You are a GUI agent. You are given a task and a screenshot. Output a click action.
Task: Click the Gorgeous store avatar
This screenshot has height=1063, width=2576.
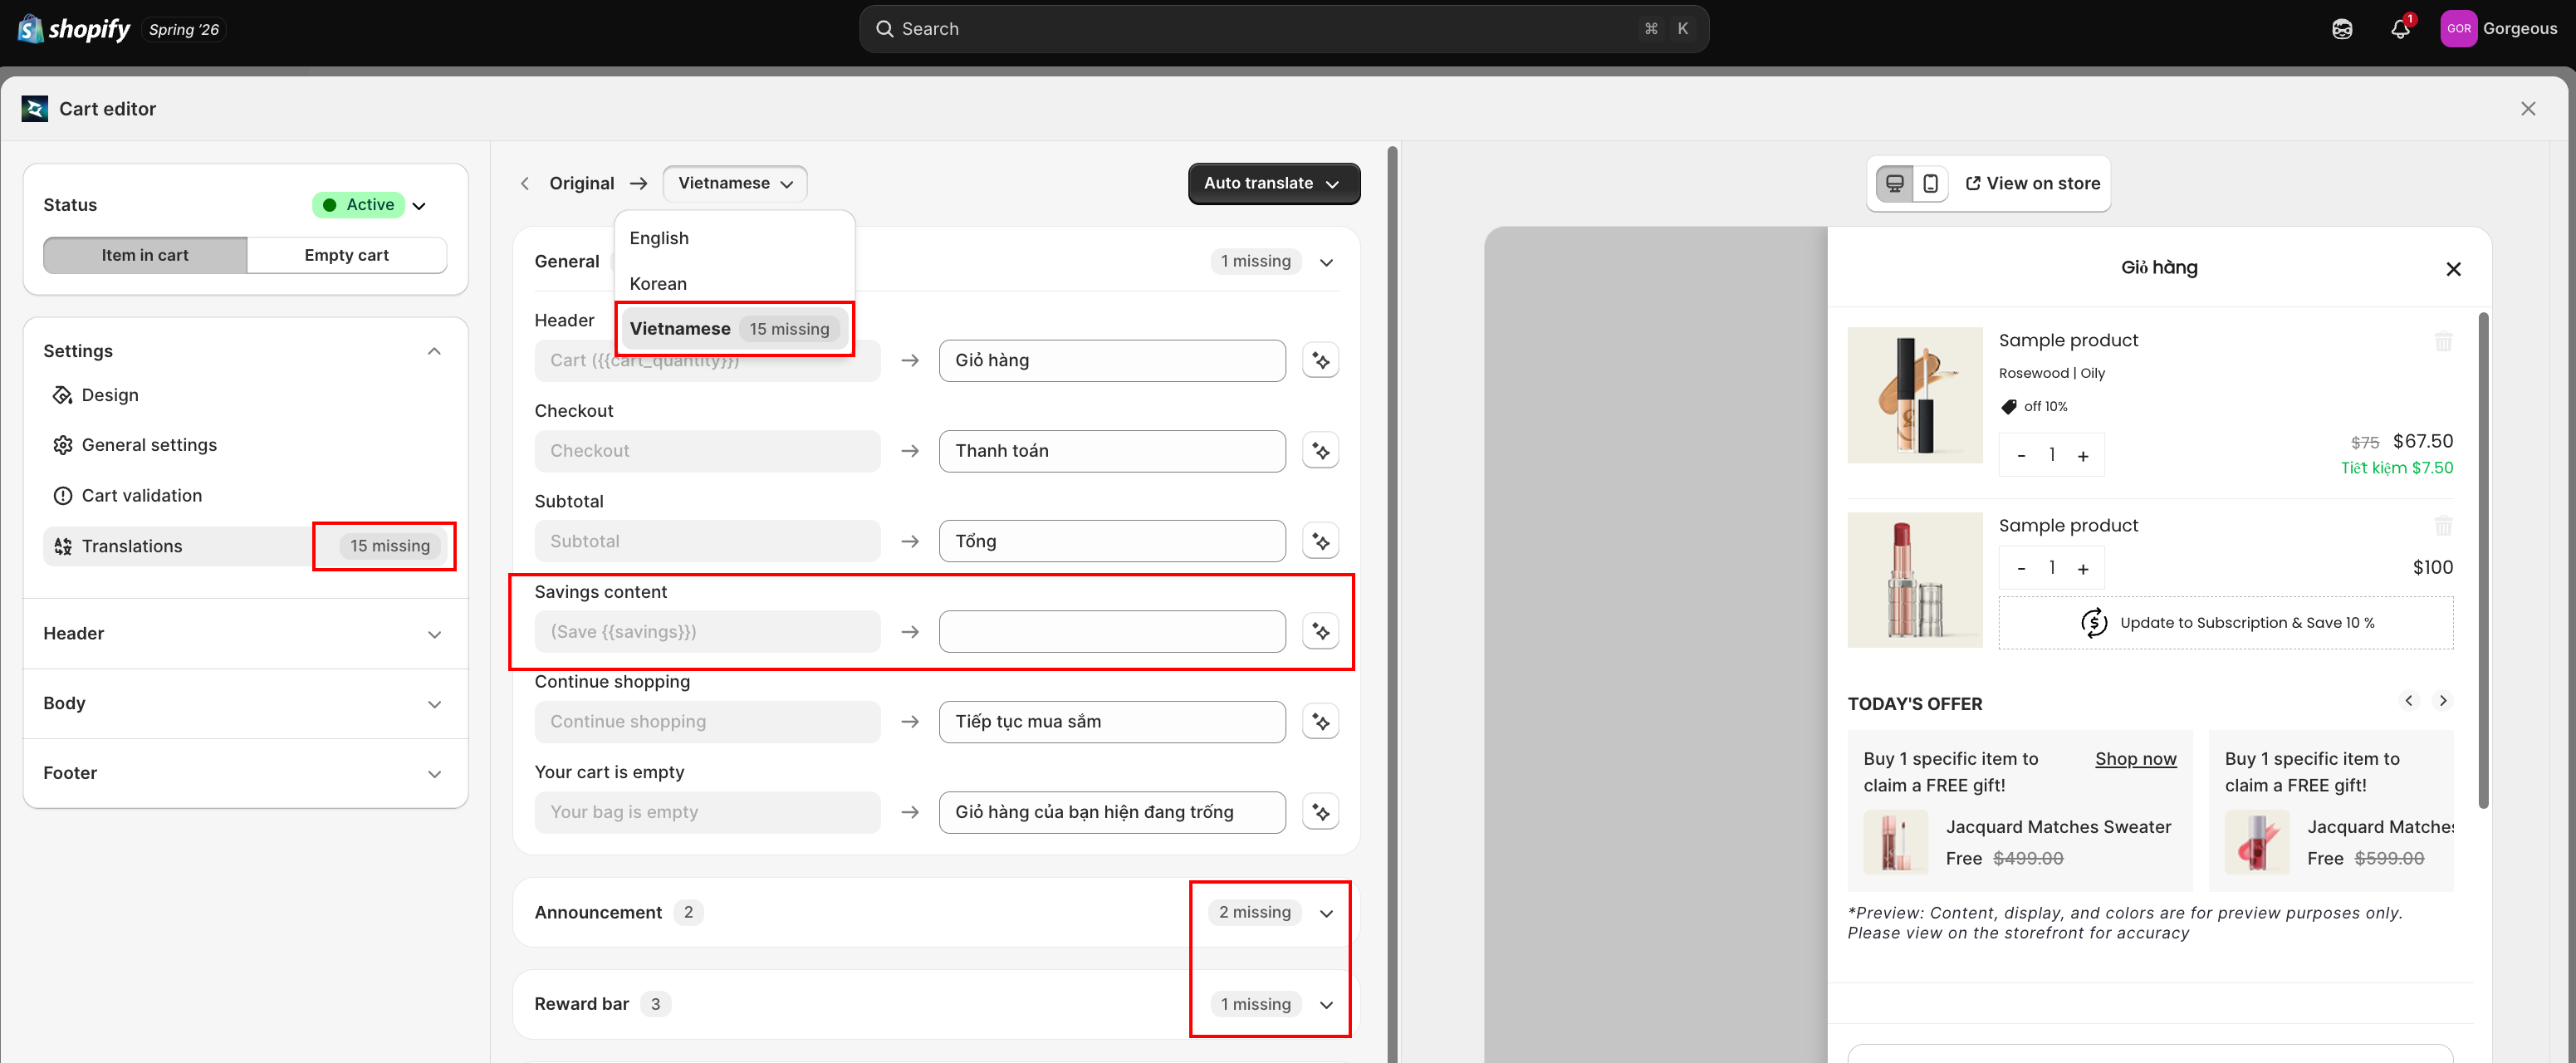click(2458, 29)
